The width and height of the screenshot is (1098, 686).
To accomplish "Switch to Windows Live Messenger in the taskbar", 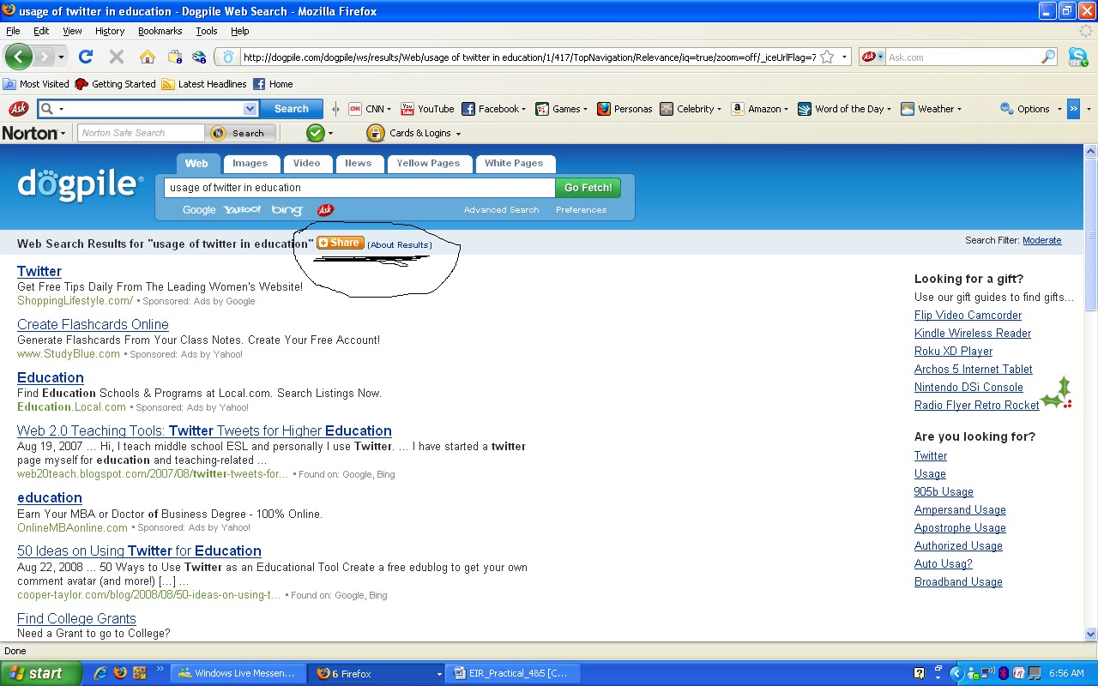I will (238, 673).
